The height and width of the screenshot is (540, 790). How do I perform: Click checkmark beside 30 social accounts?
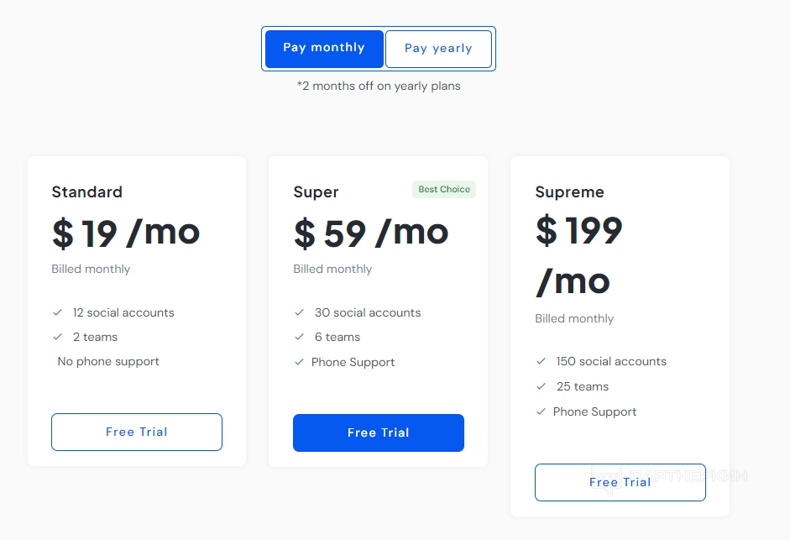[300, 312]
